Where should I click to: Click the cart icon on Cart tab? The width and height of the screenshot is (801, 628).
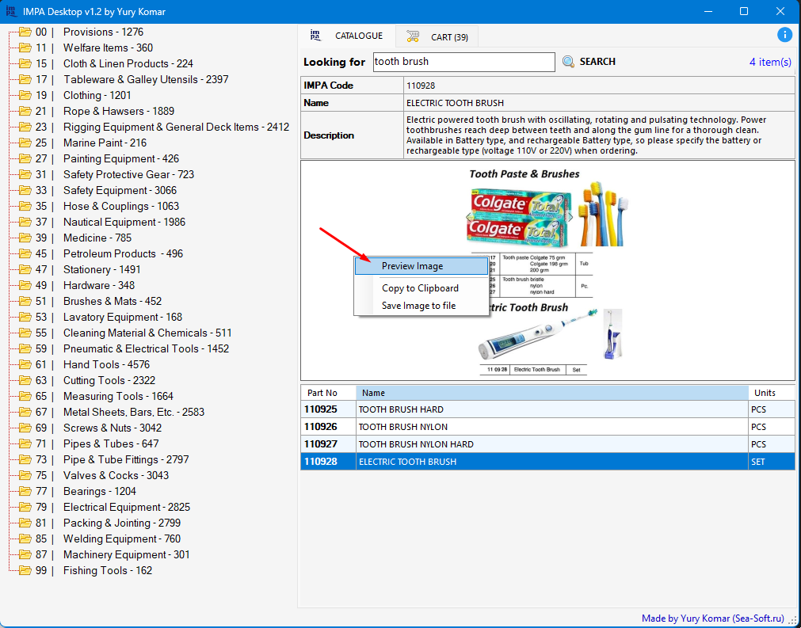click(413, 36)
